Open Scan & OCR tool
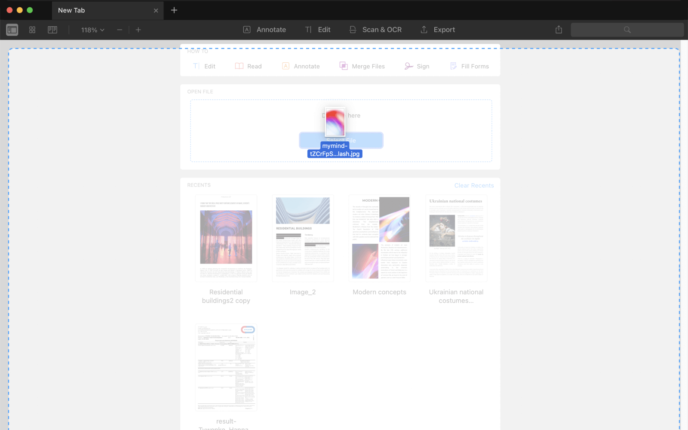This screenshot has height=430, width=688. point(375,30)
